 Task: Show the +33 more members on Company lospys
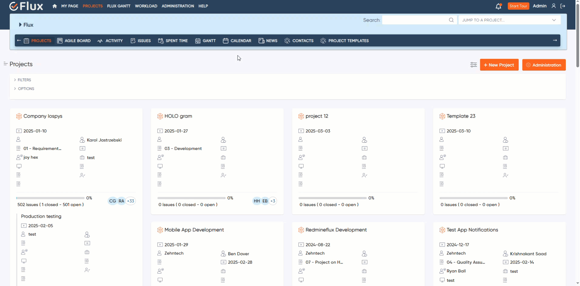[x=130, y=201]
